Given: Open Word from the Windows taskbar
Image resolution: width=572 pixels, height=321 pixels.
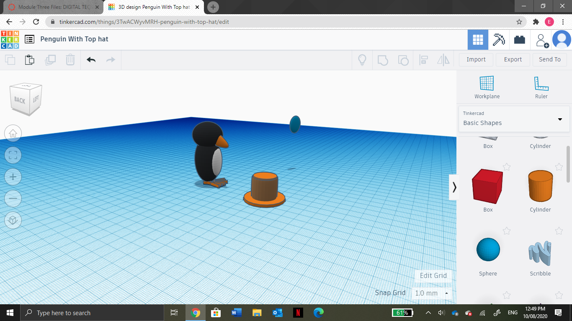Looking at the screenshot, I should [236, 313].
